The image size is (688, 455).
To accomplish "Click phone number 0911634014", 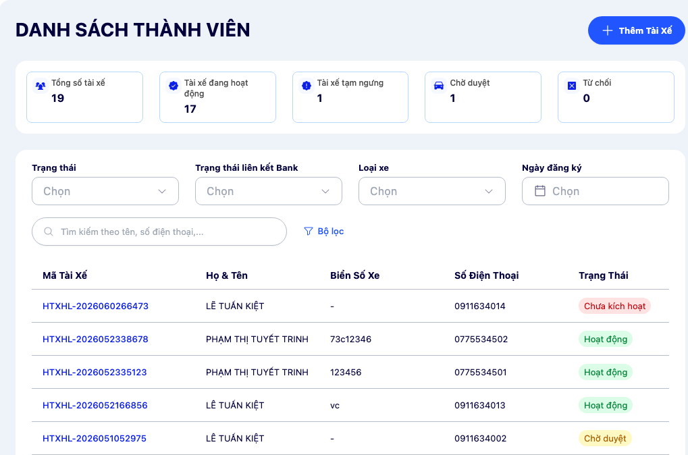I will [x=480, y=306].
